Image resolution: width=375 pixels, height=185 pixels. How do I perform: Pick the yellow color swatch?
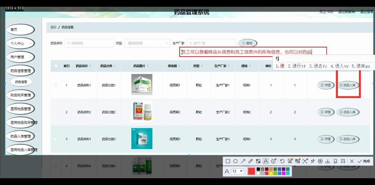271,173
